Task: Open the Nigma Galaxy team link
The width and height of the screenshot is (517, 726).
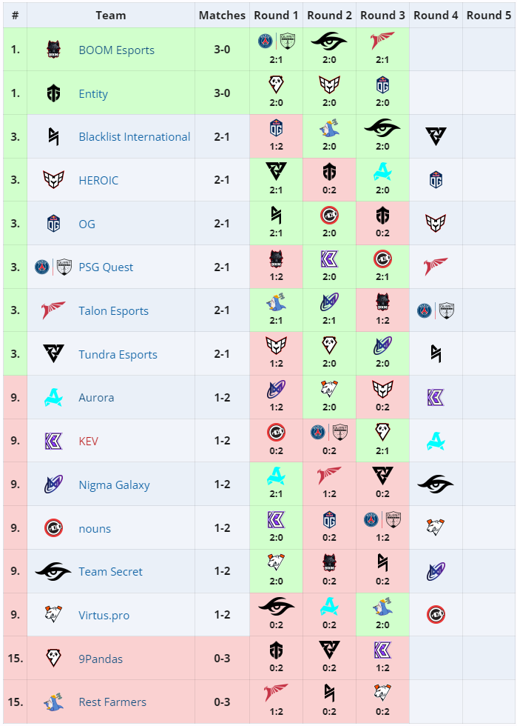Action: pos(114,484)
